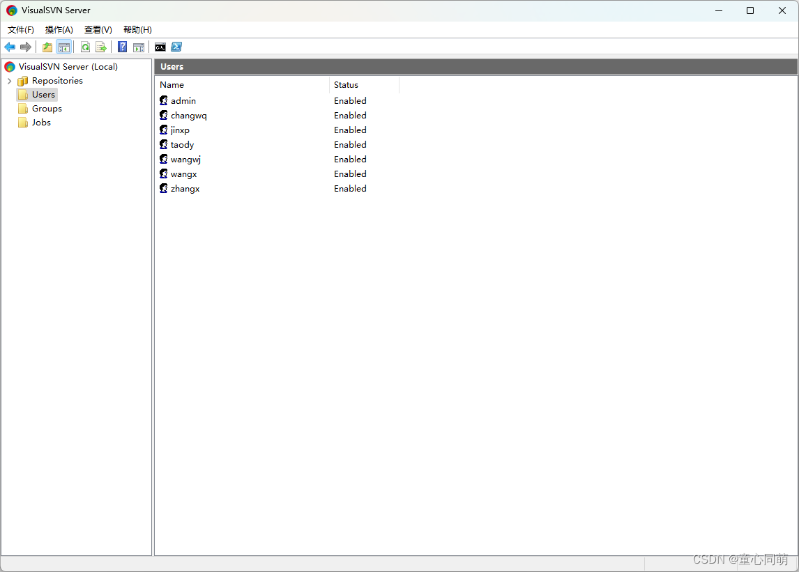Close the VisualSVN Server window
The height and width of the screenshot is (572, 799).
pos(782,10)
